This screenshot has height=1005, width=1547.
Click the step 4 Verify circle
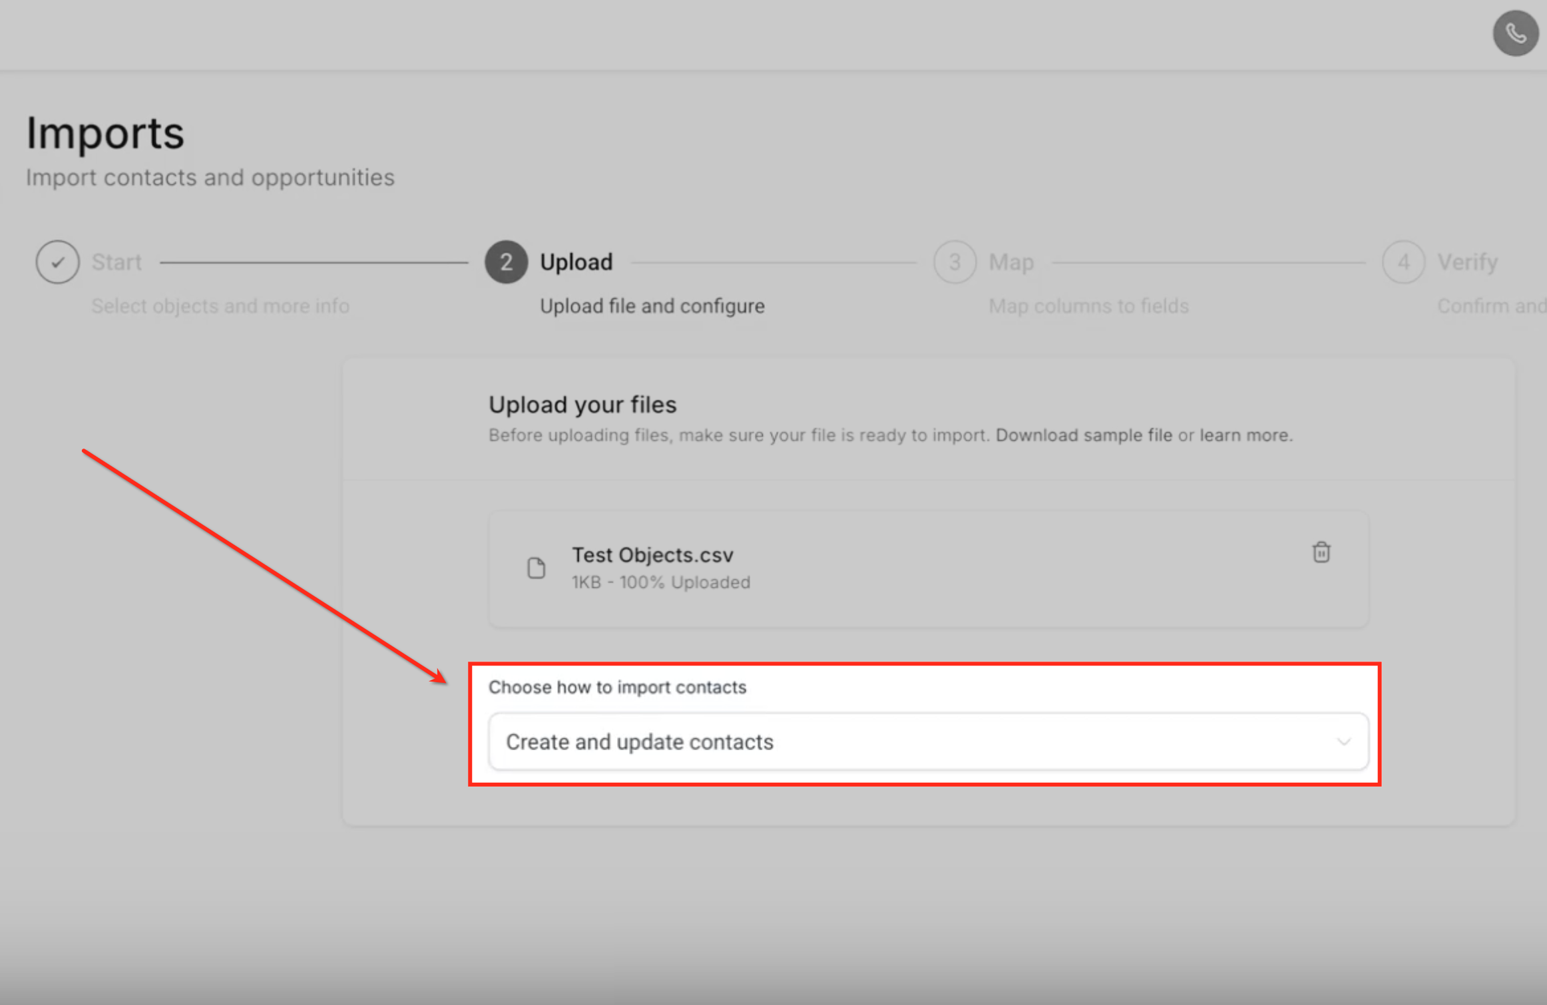(x=1403, y=262)
